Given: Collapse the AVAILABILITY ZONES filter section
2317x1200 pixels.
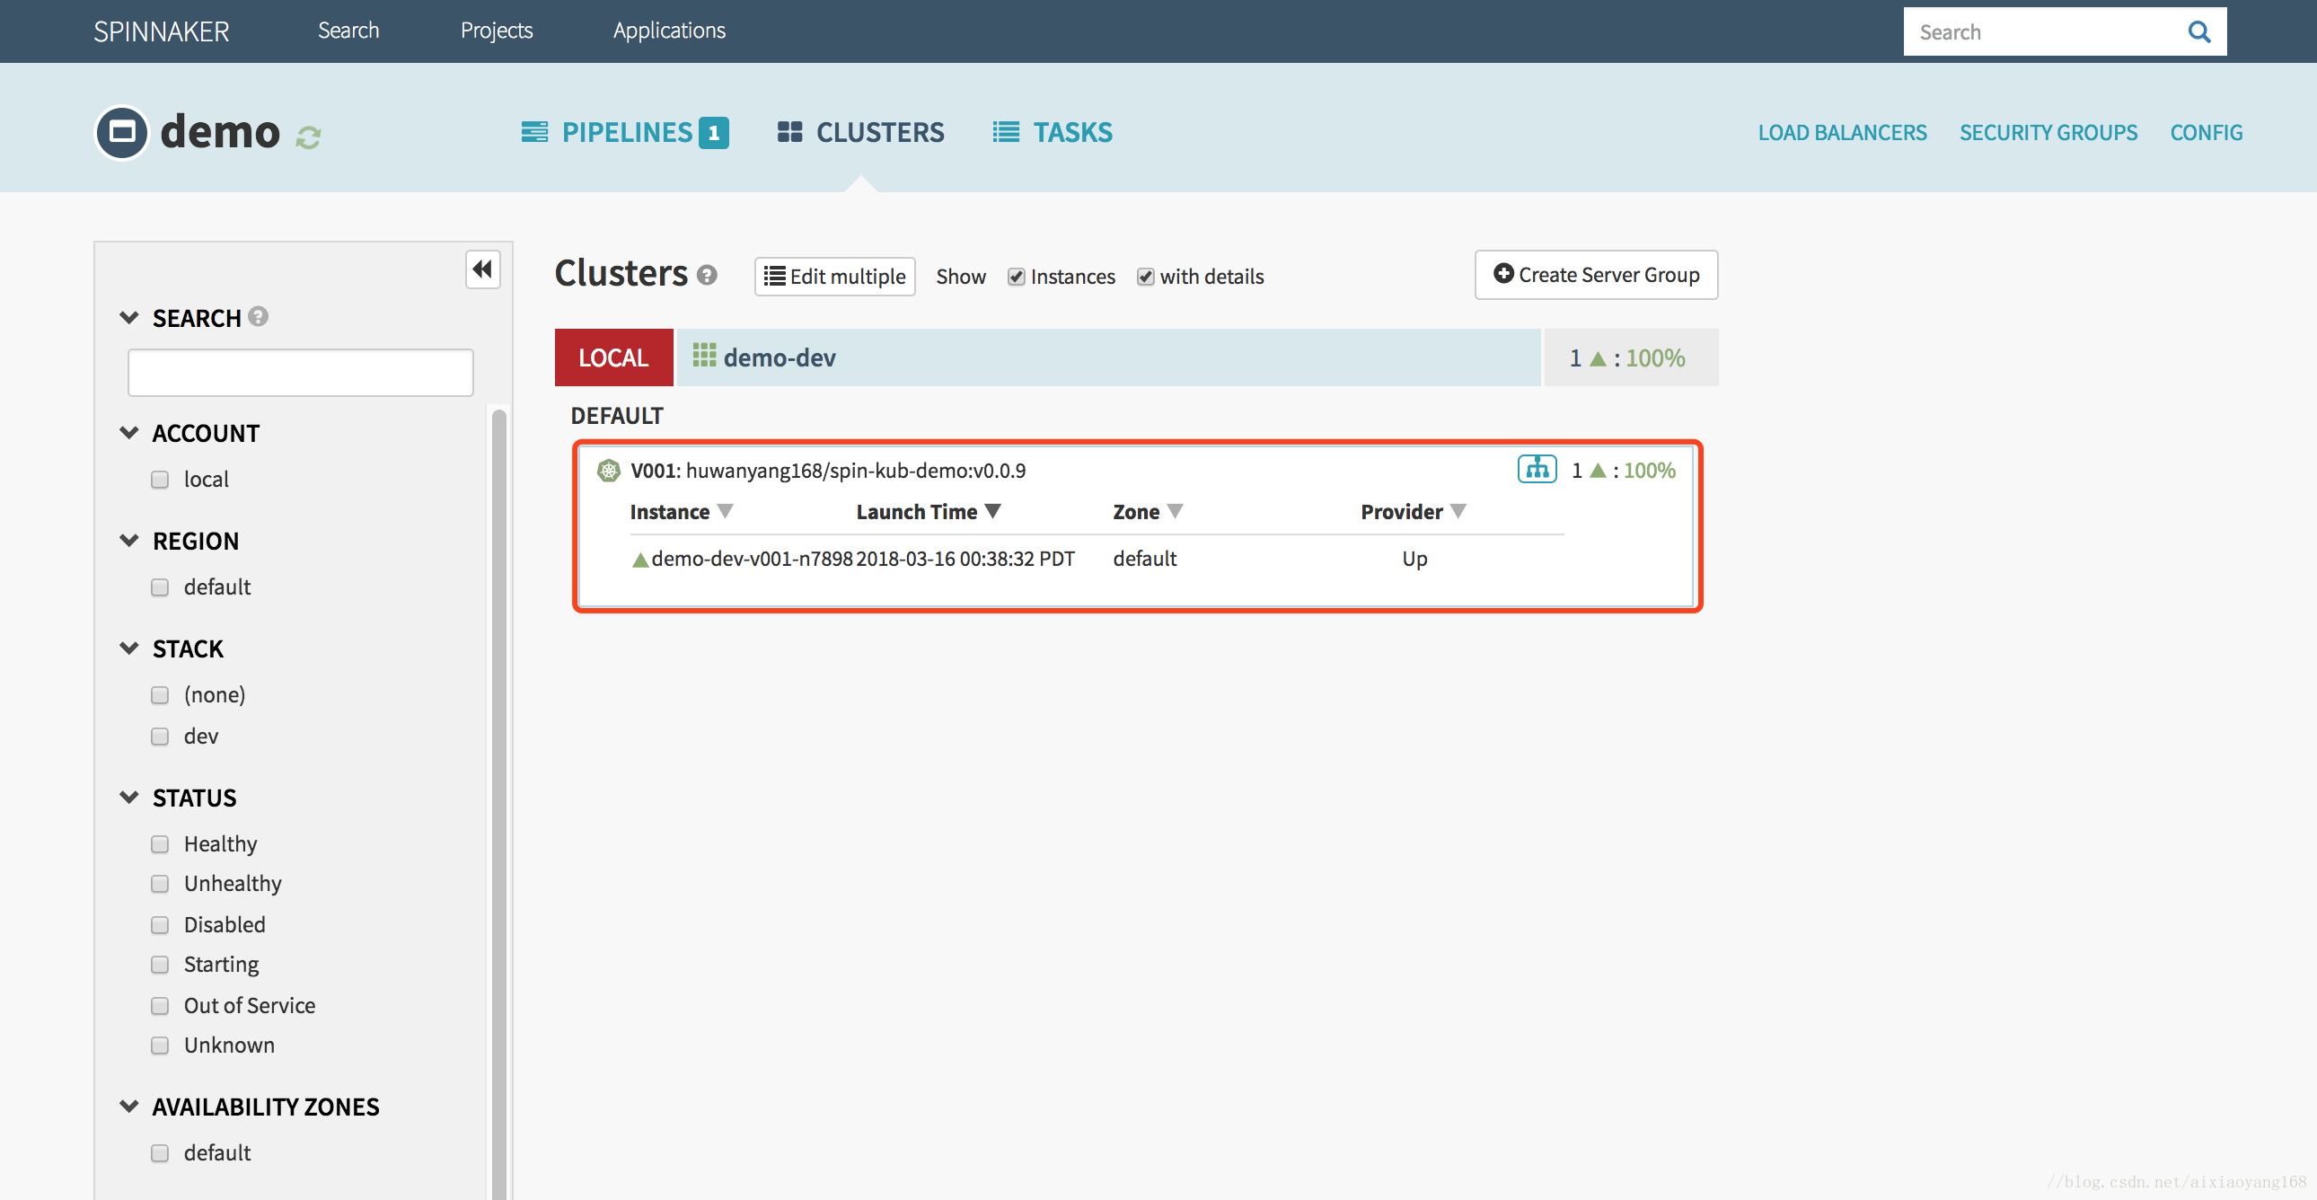Looking at the screenshot, I should click(x=129, y=1107).
